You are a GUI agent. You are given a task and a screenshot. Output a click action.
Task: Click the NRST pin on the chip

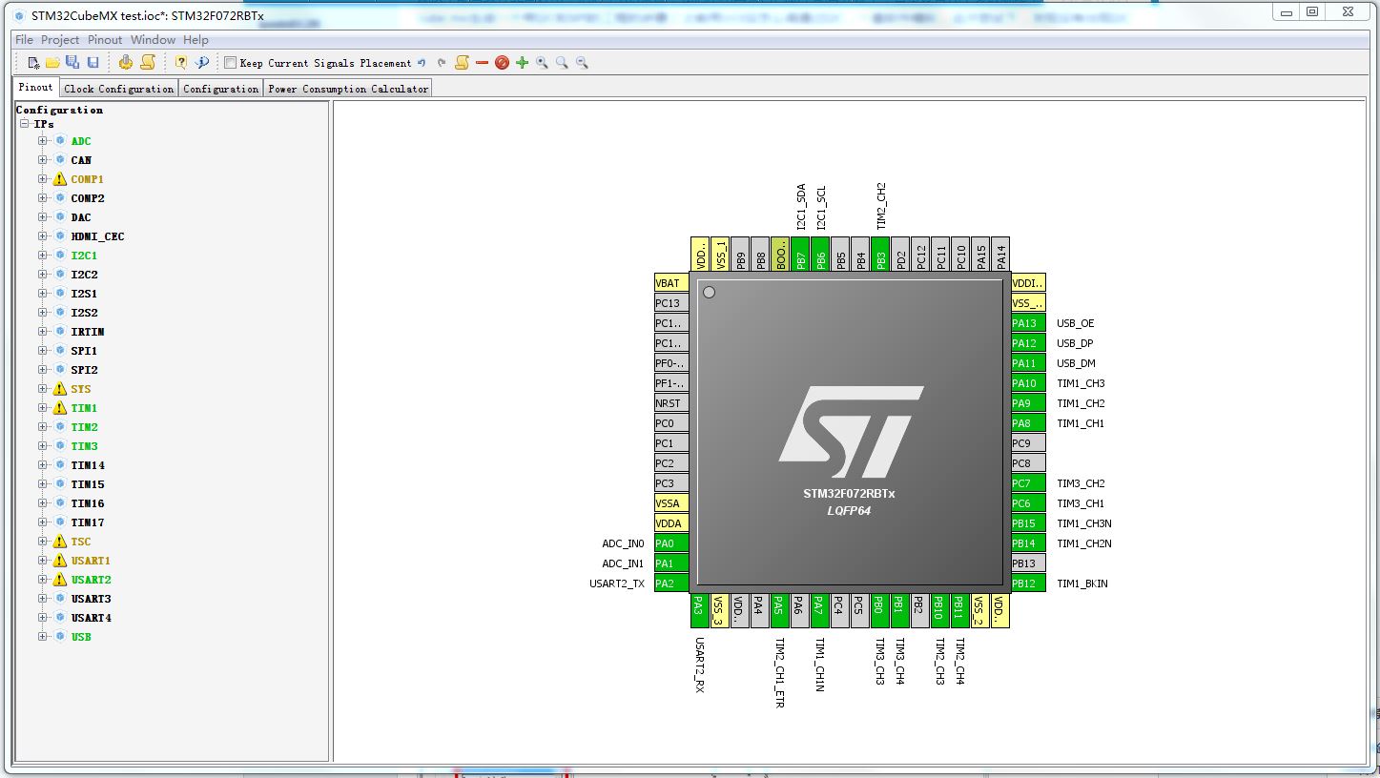pyautogui.click(x=671, y=403)
